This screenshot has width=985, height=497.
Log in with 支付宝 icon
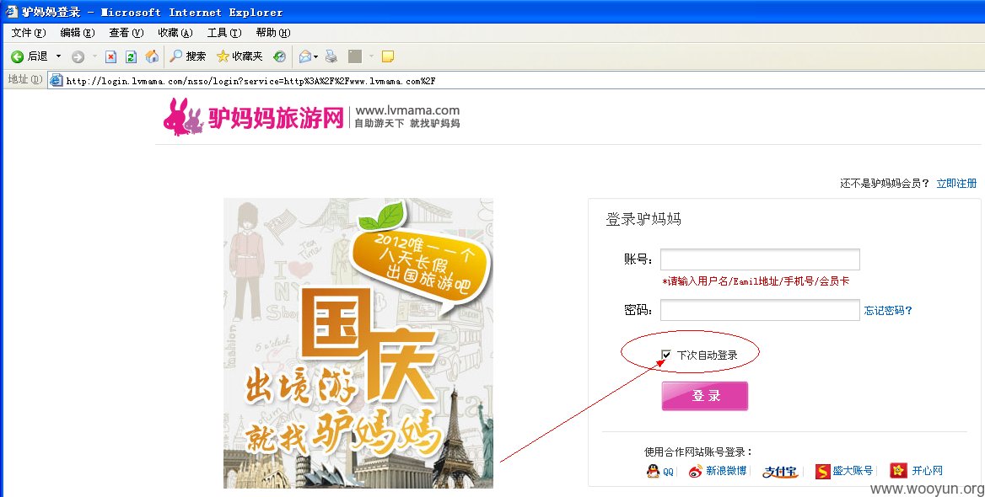click(780, 471)
